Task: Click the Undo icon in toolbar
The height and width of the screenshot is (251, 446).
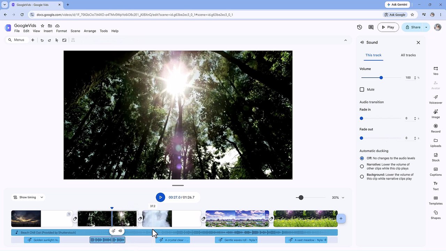Action: pos(42,40)
